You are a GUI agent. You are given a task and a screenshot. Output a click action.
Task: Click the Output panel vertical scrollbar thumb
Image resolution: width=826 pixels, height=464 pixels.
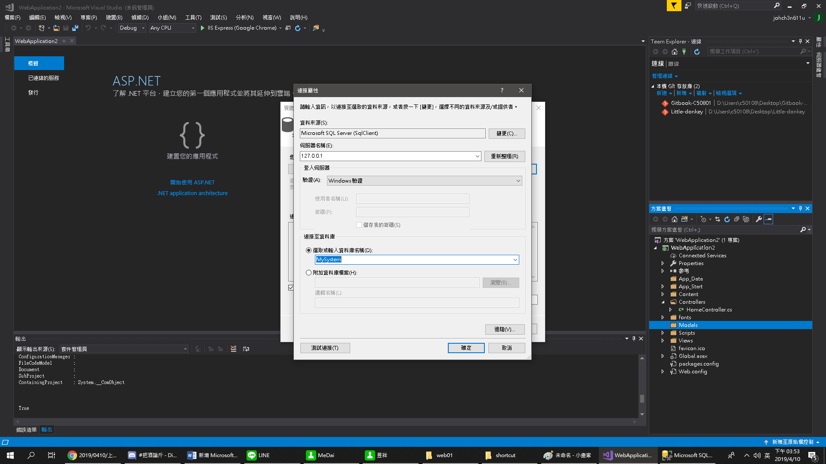642,399
